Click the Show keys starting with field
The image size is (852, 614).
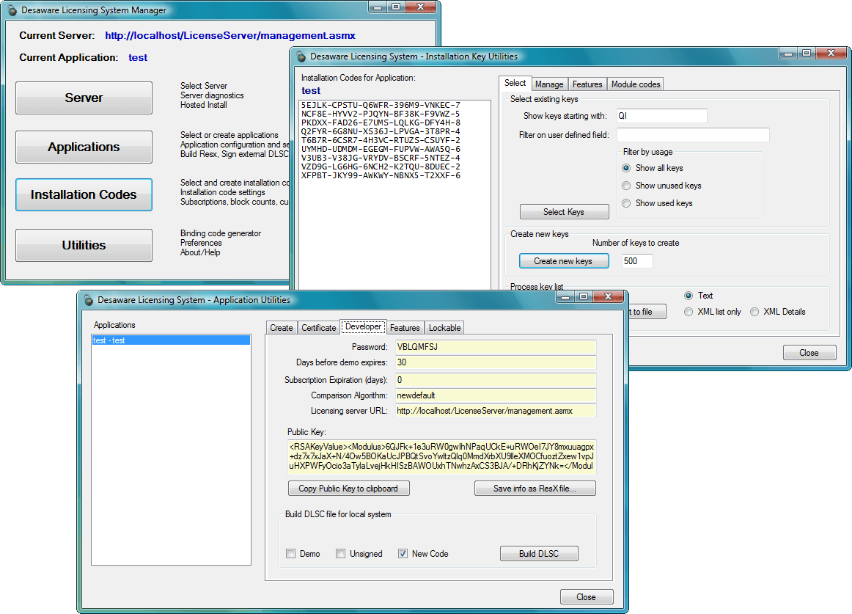click(662, 116)
